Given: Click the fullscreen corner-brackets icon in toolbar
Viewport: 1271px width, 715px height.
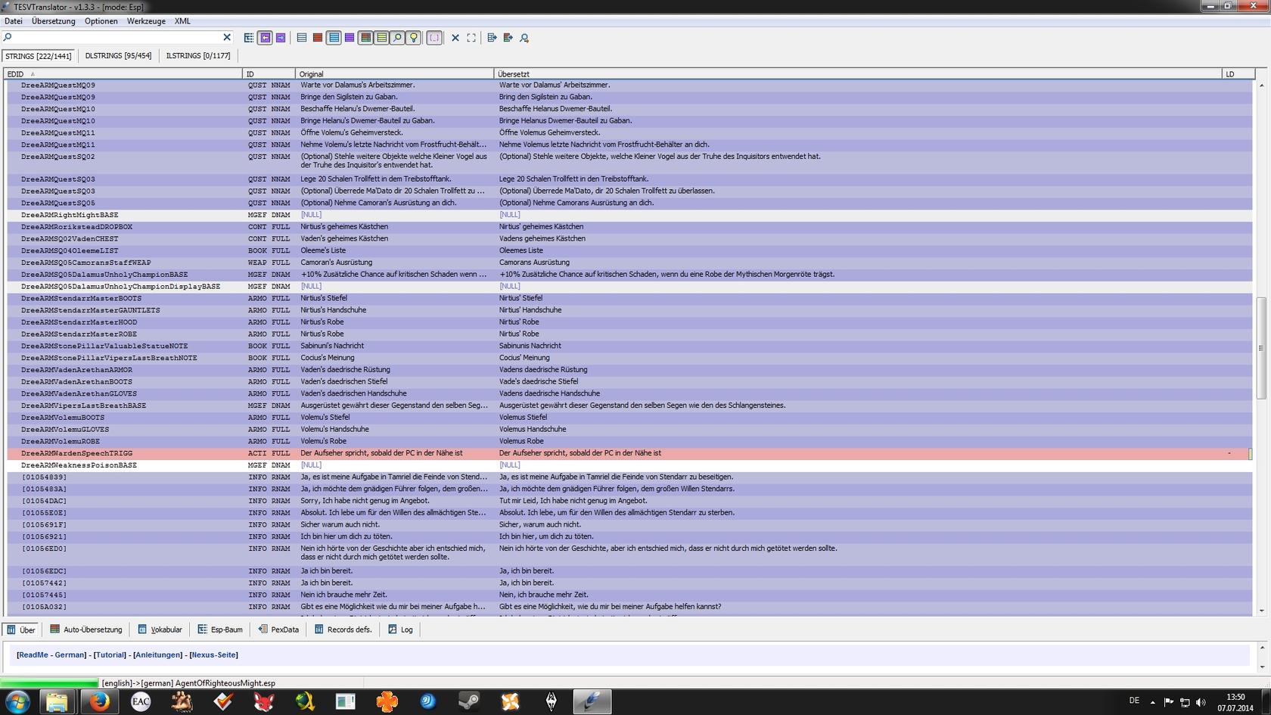Looking at the screenshot, I should pyautogui.click(x=471, y=38).
